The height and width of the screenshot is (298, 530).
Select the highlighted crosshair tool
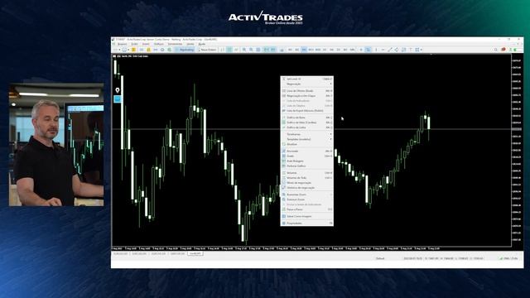(x=368, y=50)
